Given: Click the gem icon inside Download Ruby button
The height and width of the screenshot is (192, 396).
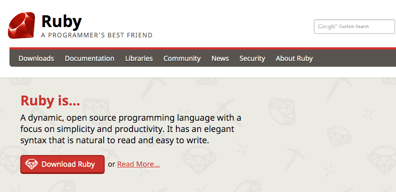Looking at the screenshot, I should pyautogui.click(x=32, y=165).
